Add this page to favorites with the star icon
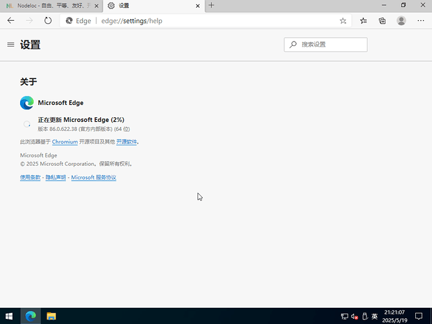The image size is (432, 324). tap(343, 21)
